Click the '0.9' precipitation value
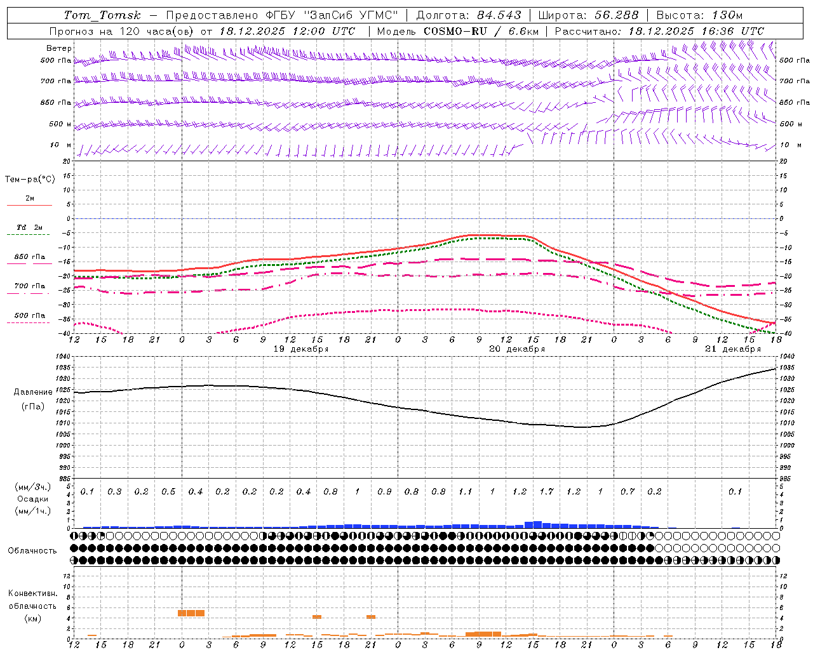Viewport: 813px width, 650px height. (x=384, y=492)
